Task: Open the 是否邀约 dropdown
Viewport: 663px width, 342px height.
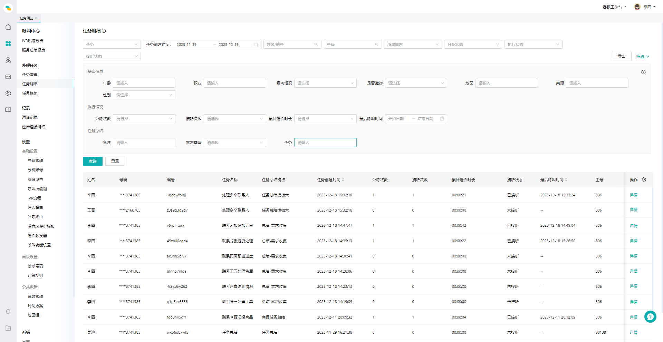Action: point(416,83)
